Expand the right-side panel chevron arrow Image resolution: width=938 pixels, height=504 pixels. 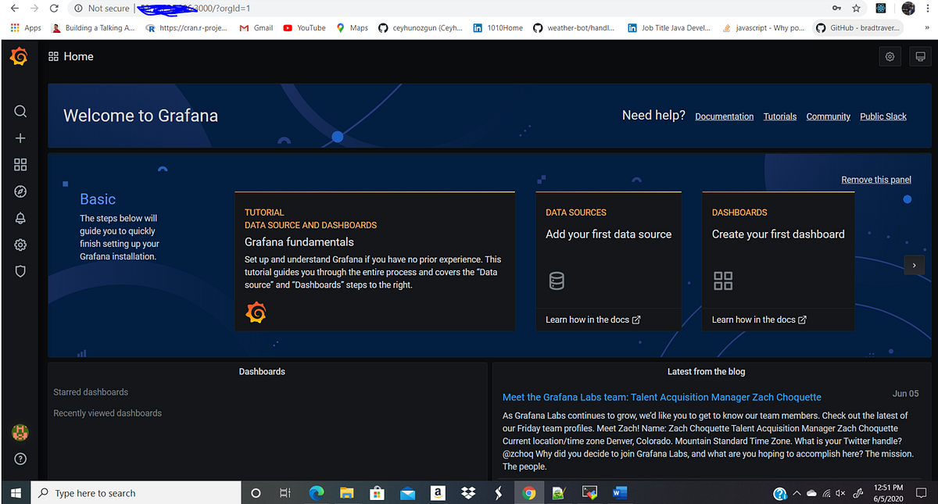914,265
